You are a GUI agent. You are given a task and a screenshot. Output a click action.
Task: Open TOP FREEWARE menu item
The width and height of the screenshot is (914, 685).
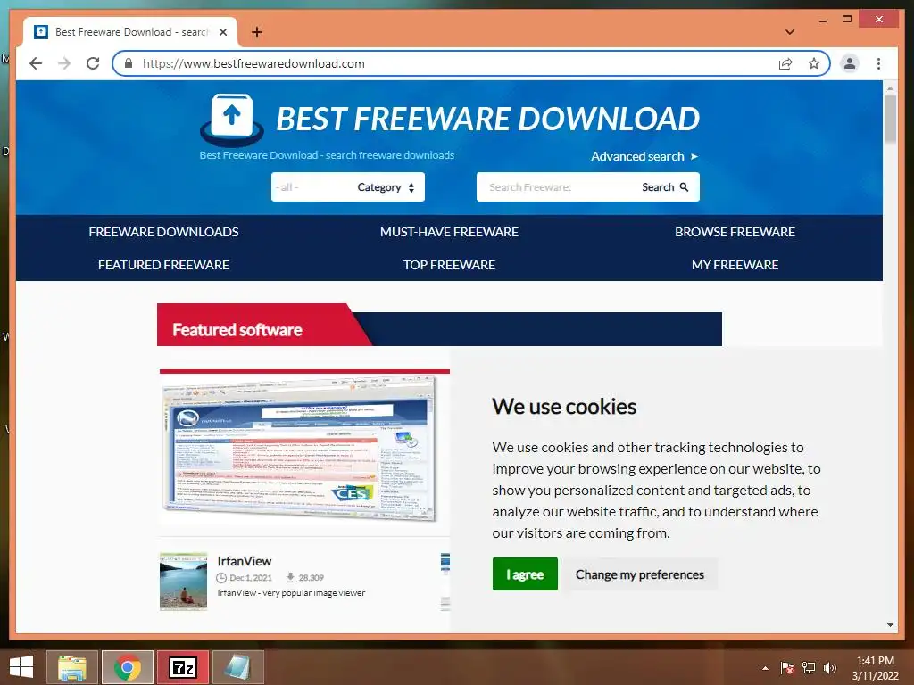[x=449, y=265]
